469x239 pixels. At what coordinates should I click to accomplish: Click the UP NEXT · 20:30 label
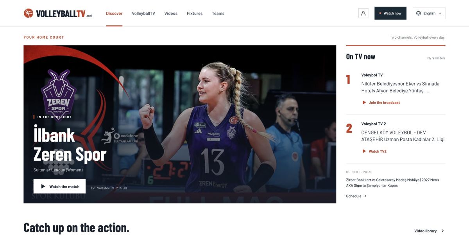pyautogui.click(x=359, y=172)
